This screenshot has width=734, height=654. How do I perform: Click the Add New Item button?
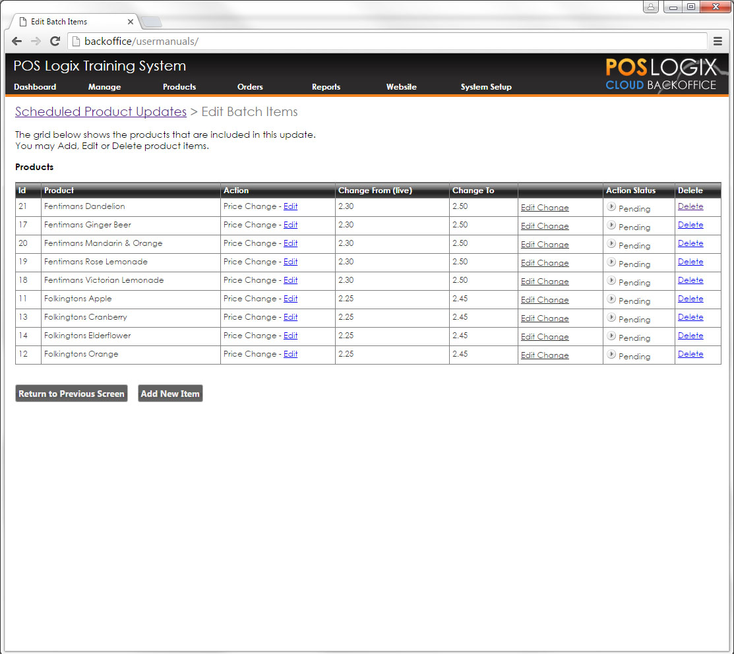tap(170, 394)
